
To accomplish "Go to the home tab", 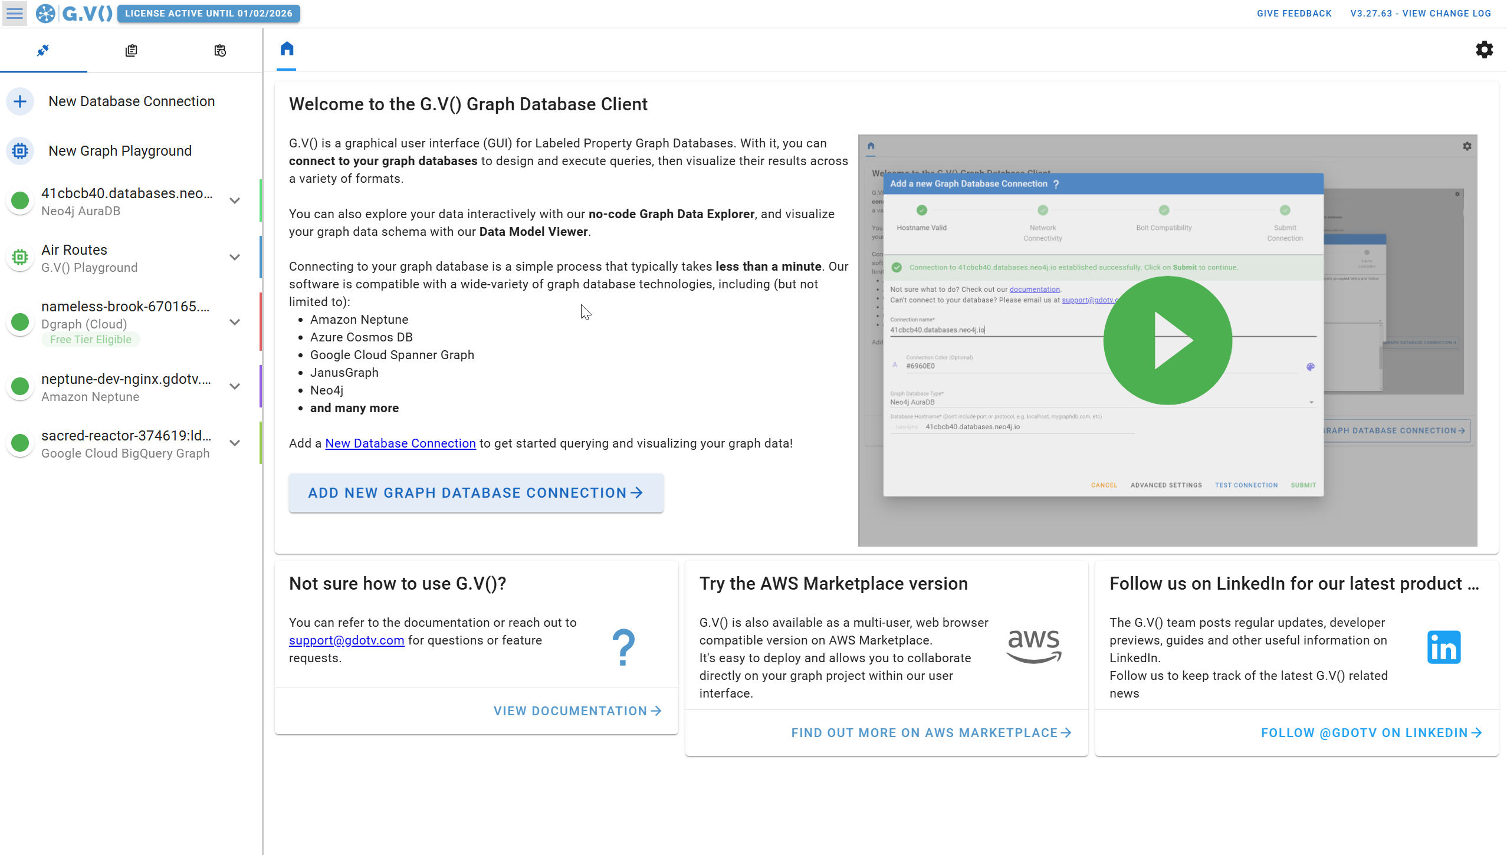I will click(287, 48).
